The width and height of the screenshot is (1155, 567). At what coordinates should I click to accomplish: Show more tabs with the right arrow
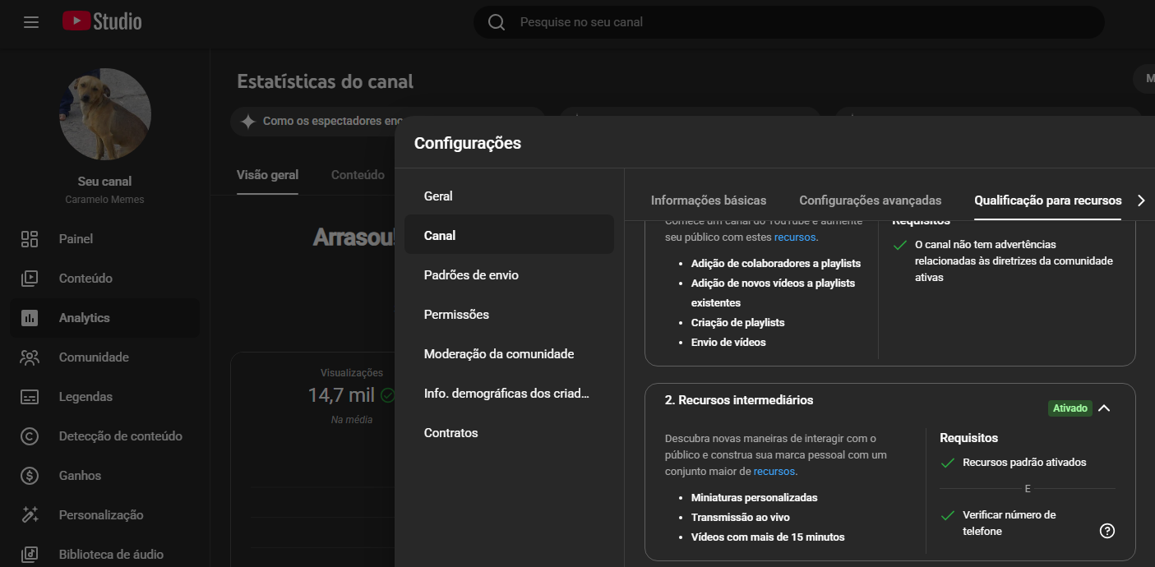coord(1140,201)
